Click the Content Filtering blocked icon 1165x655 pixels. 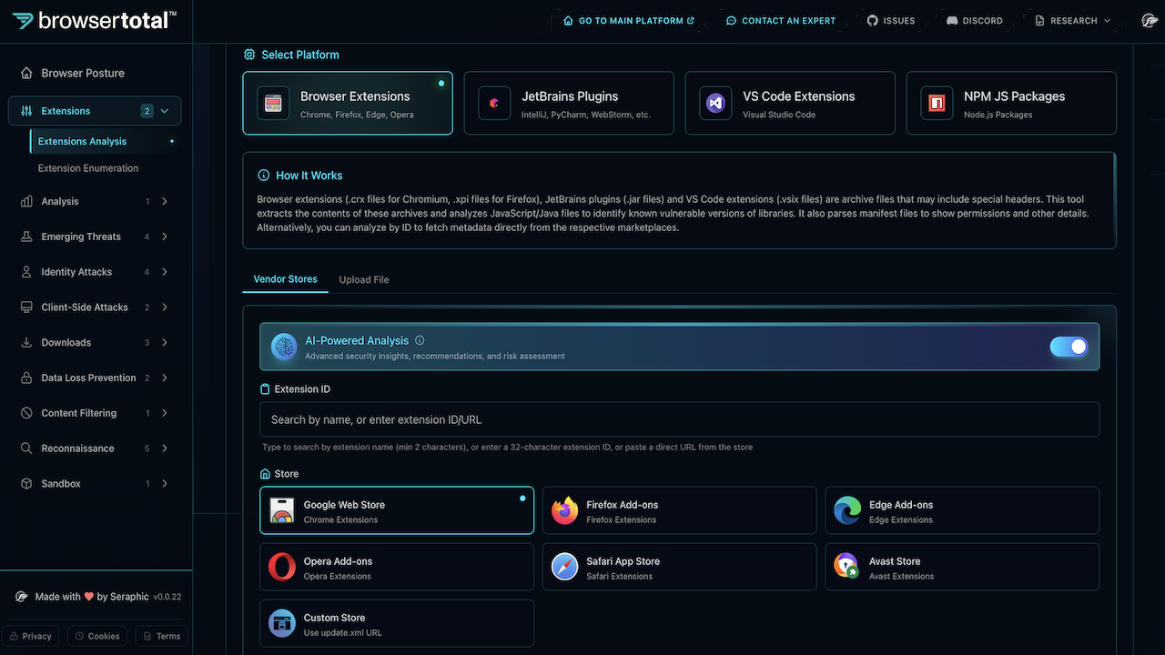[x=25, y=413]
